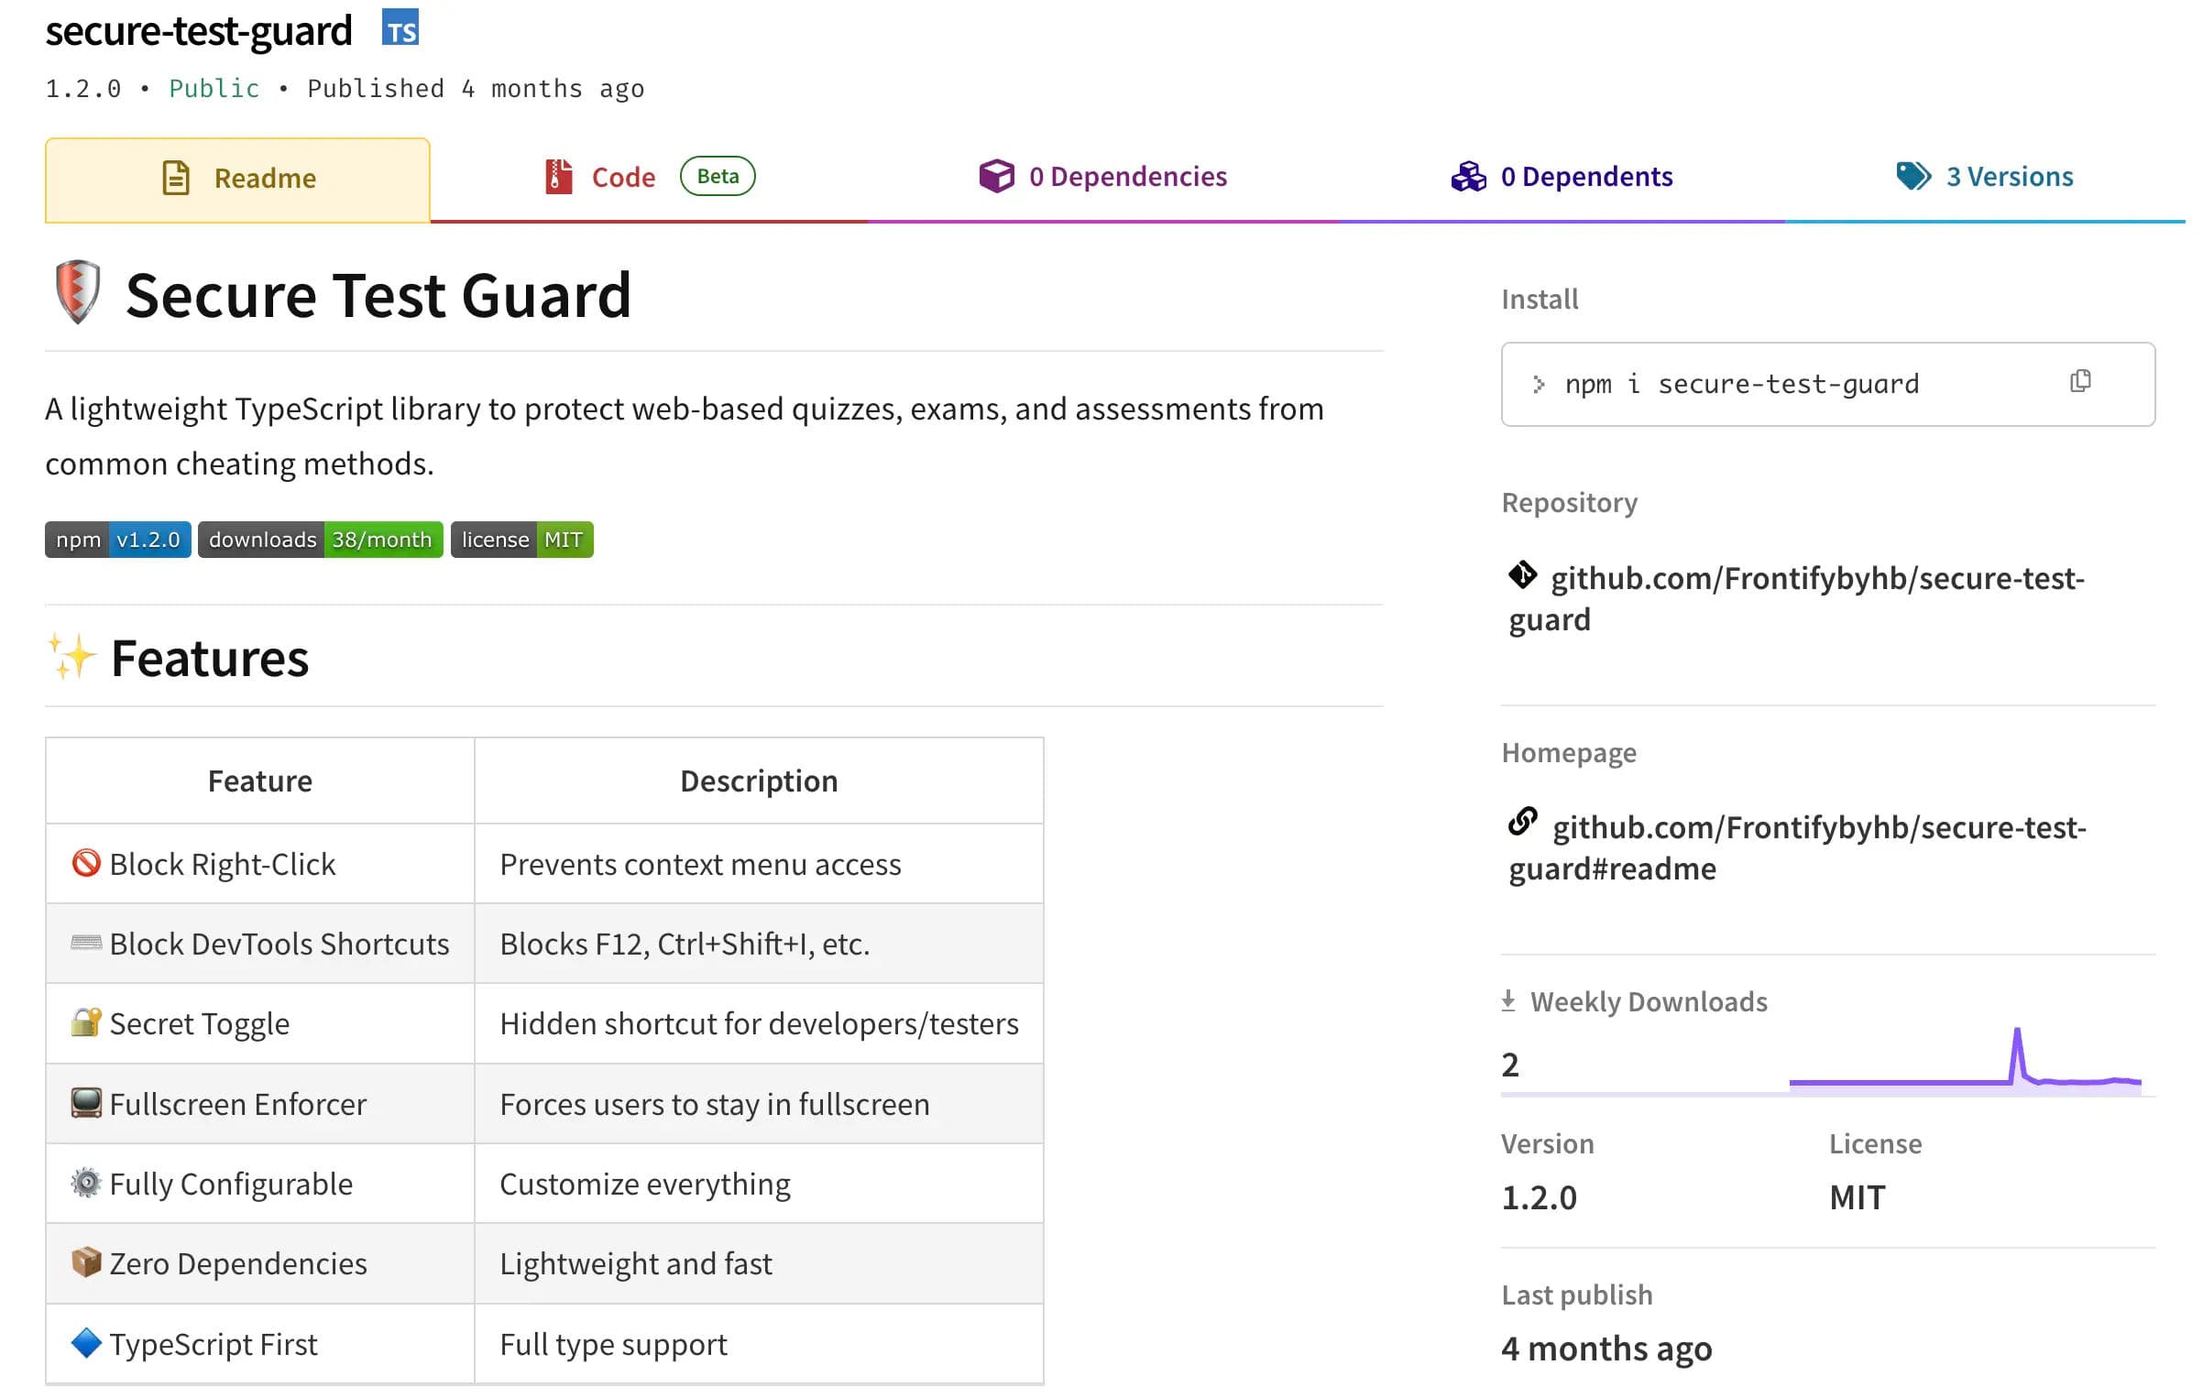The width and height of the screenshot is (2203, 1398).
Task: Click the Public label in the package header
Action: (x=214, y=89)
